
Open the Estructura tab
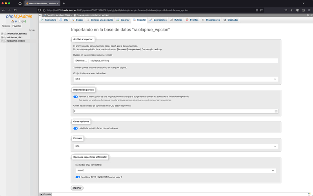(49, 20)
